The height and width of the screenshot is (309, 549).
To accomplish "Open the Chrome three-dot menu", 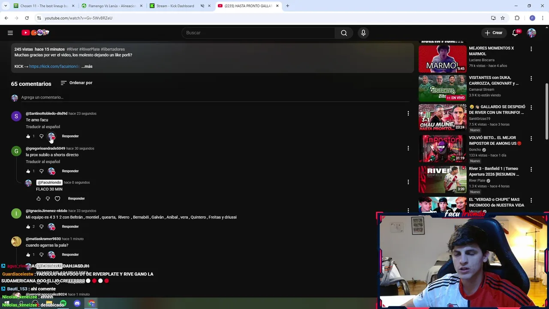I will [x=543, y=18].
